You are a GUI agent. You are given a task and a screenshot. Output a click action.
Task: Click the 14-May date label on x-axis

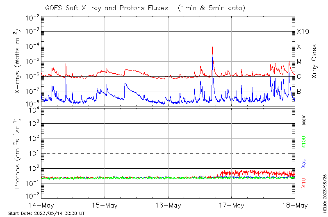click(41, 205)
